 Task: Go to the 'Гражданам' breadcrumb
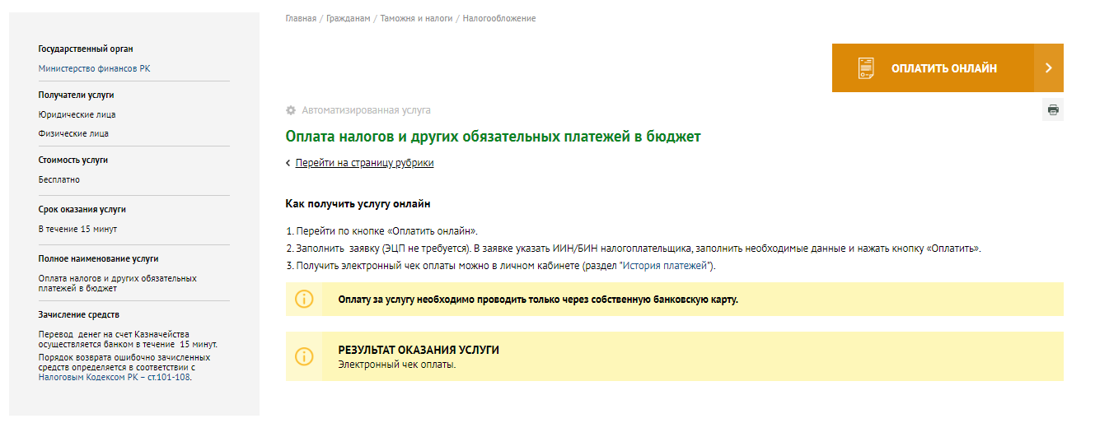349,18
